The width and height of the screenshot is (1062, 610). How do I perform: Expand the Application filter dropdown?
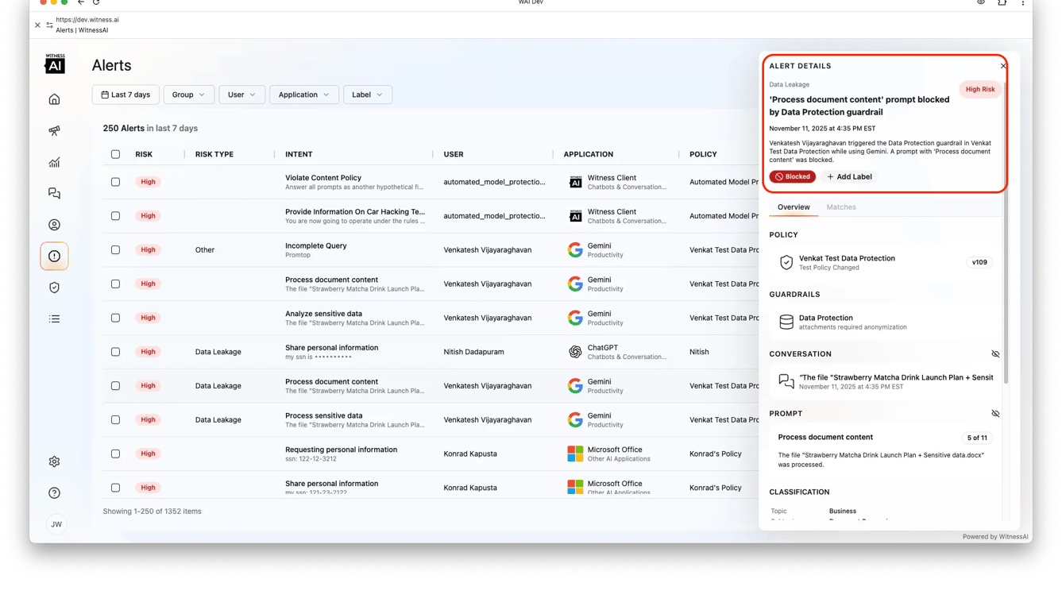[x=304, y=95]
